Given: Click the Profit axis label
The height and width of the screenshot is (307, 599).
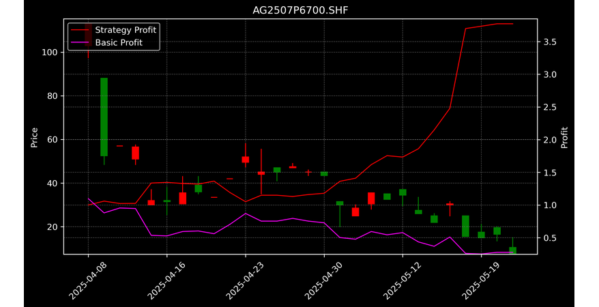Looking at the screenshot, I should pyautogui.click(x=564, y=137).
